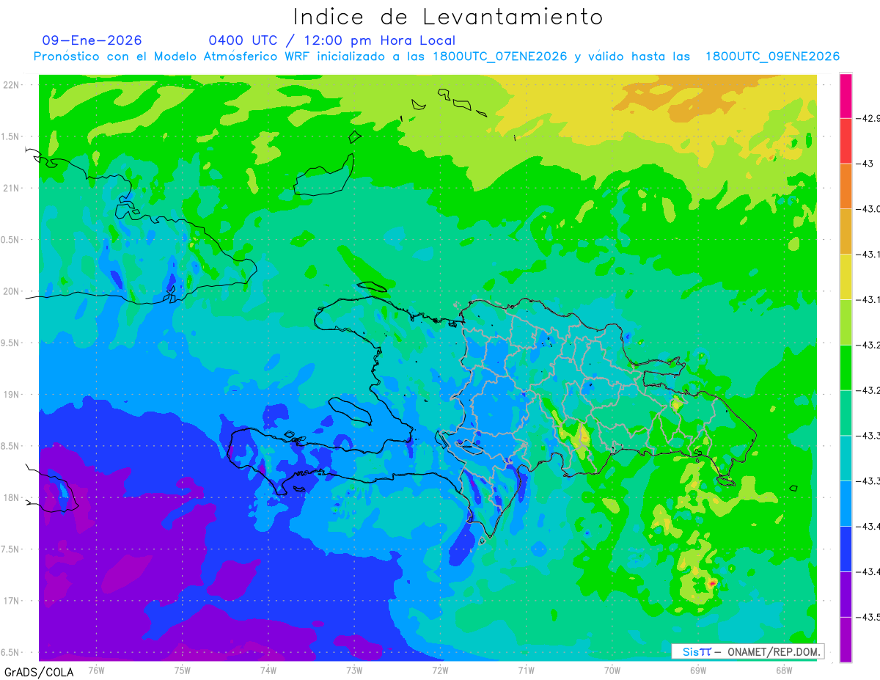
Task: Click the '70W' longitude axis label
Action: coord(612,670)
